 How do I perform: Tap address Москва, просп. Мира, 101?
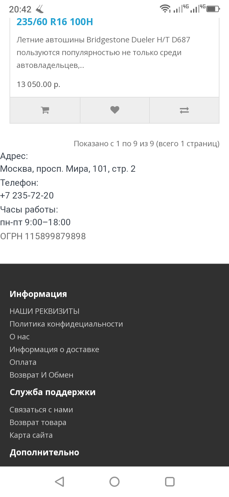pyautogui.click(x=68, y=169)
